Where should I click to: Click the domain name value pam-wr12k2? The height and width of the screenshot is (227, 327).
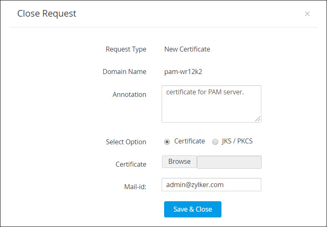183,72
